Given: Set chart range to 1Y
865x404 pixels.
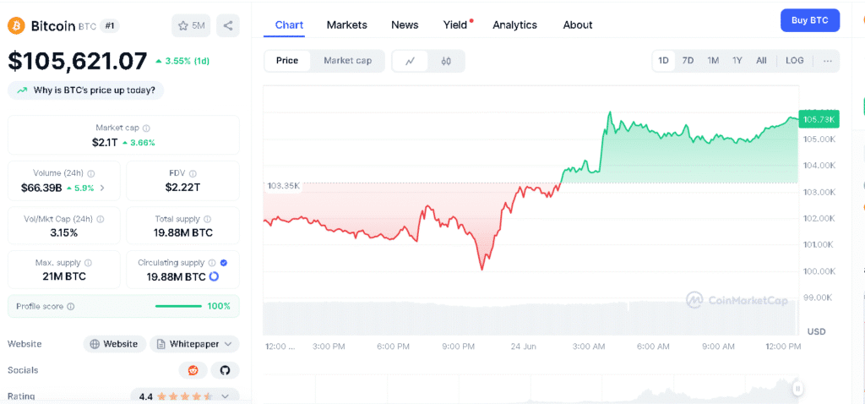Looking at the screenshot, I should pos(737,61).
